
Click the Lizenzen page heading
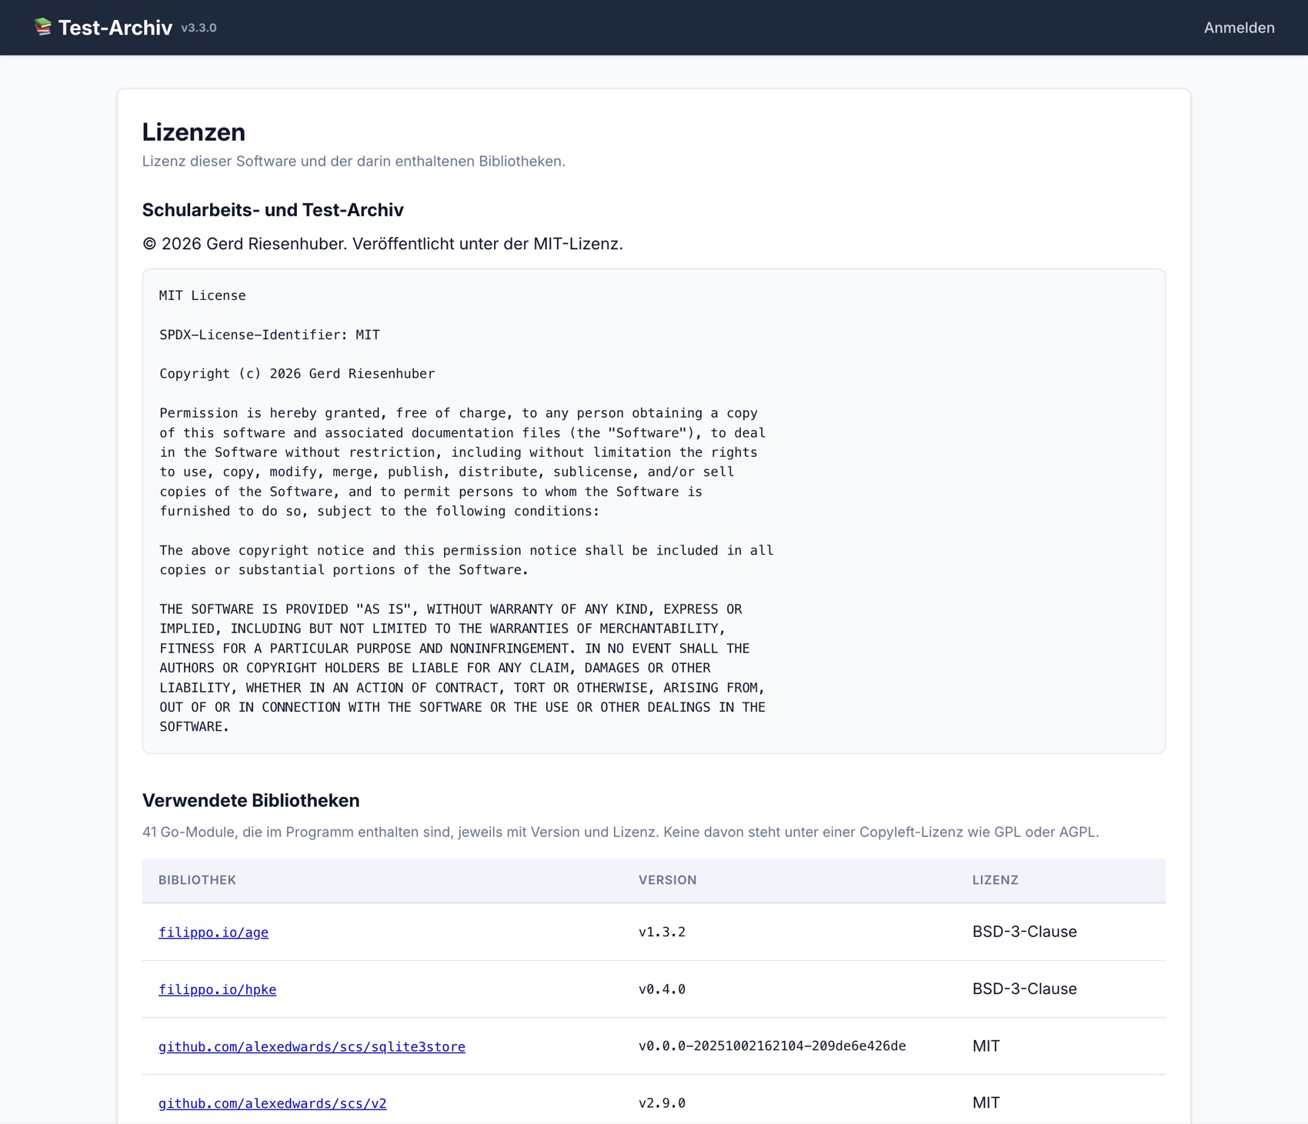[x=194, y=132]
